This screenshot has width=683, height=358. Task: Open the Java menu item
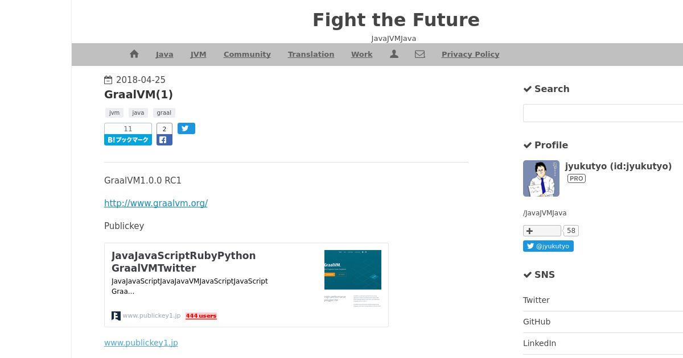pos(164,55)
